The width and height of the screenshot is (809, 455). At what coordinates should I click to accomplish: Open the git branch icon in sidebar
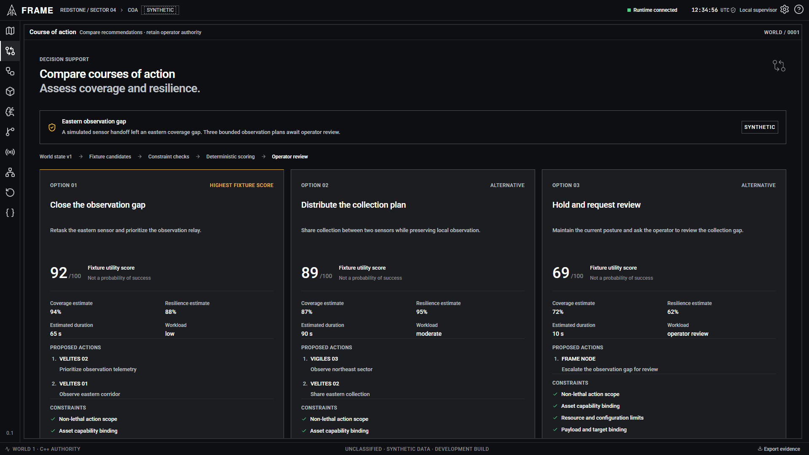click(x=10, y=132)
